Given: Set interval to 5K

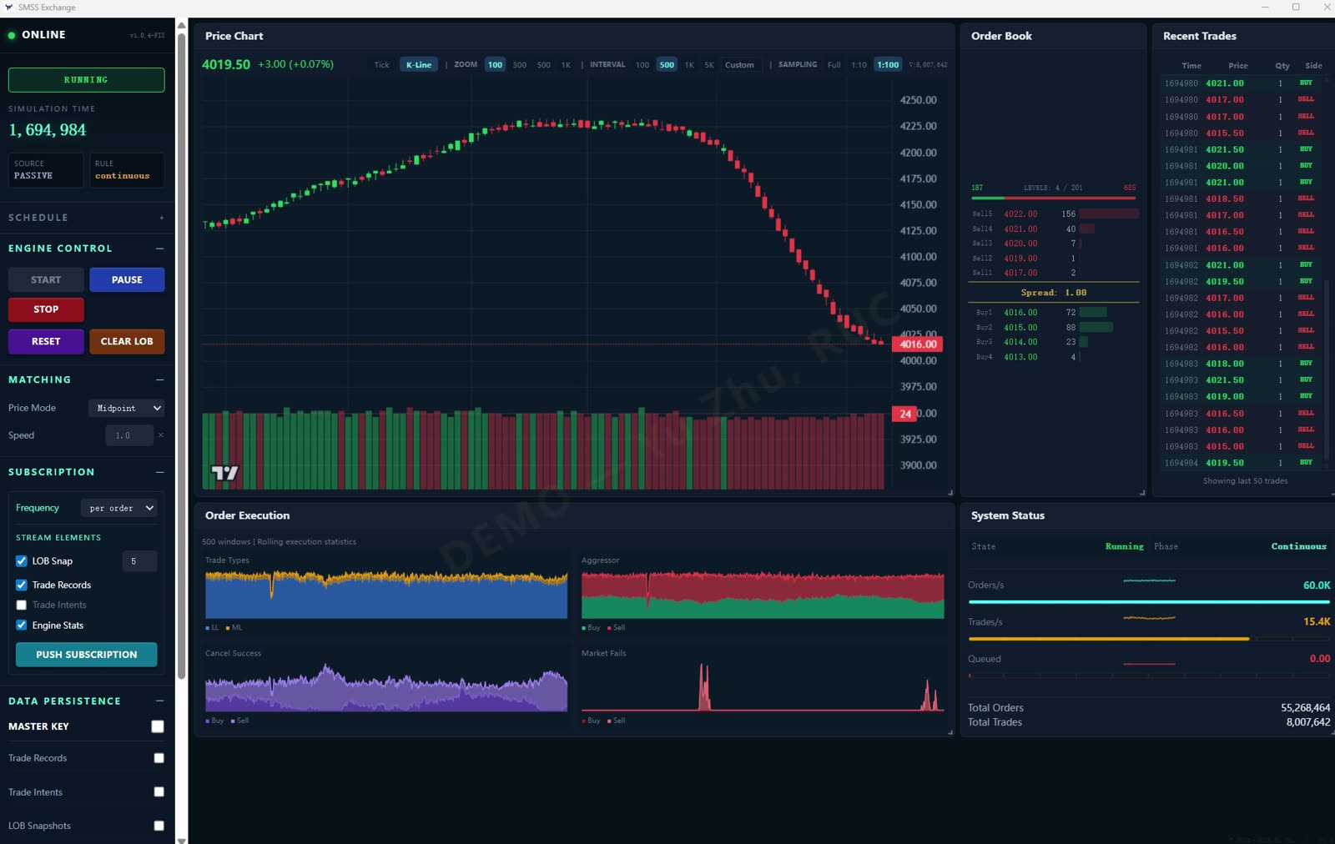Looking at the screenshot, I should (x=709, y=65).
